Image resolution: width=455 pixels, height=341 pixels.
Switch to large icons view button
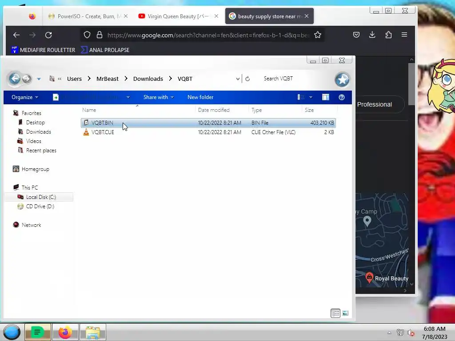coord(345,313)
